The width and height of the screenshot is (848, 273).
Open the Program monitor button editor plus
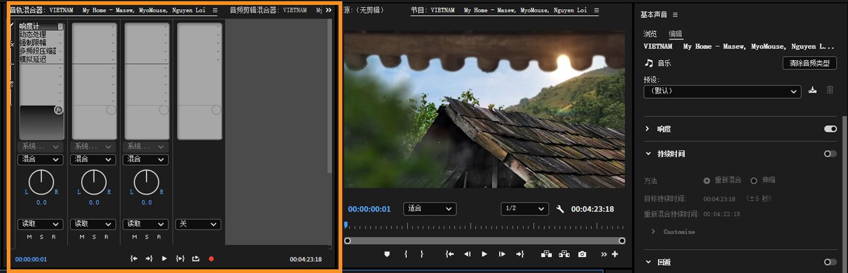tap(614, 254)
